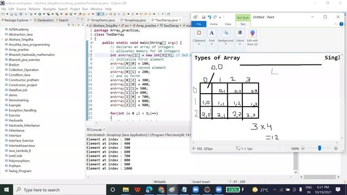Viewport: 347px width, 195px height.
Task: Click the Save icon in Paint's quick access toolbar
Action: point(203,17)
